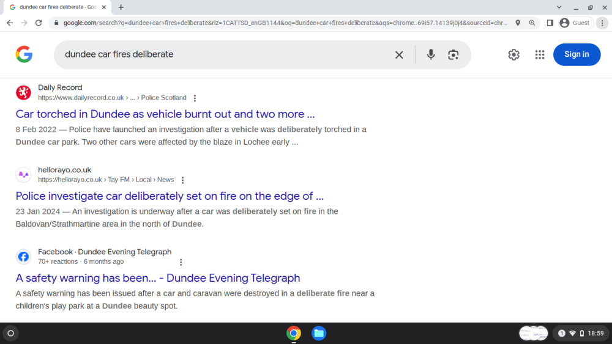
Task: Click the hellorayo.co.uk Tay FM breadcrumb
Action: tap(106, 180)
